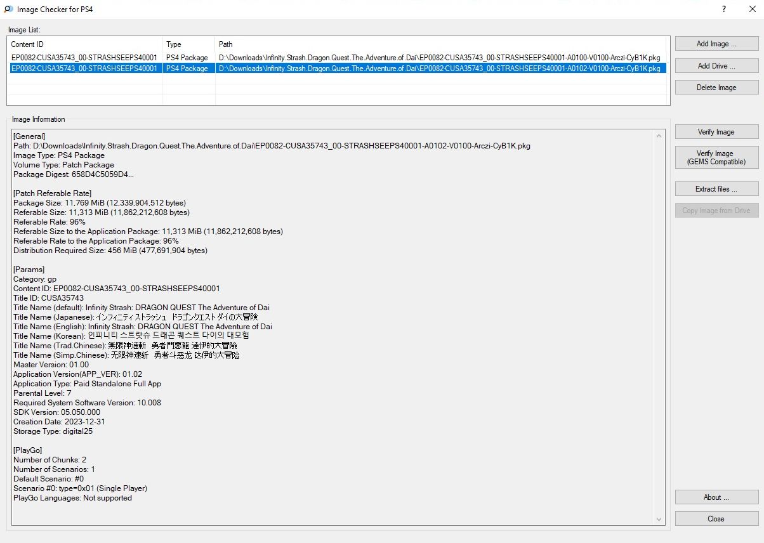Screen dimensions: 764x543
Task: Click Verify Image (GEMS Compatible) button
Action: [x=716, y=157]
